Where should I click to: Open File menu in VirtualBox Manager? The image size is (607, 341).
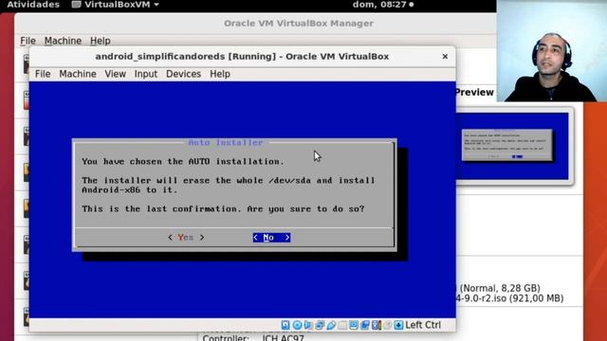tap(28, 41)
